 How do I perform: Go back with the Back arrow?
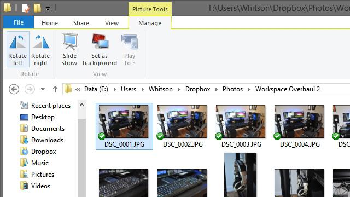click(14, 89)
